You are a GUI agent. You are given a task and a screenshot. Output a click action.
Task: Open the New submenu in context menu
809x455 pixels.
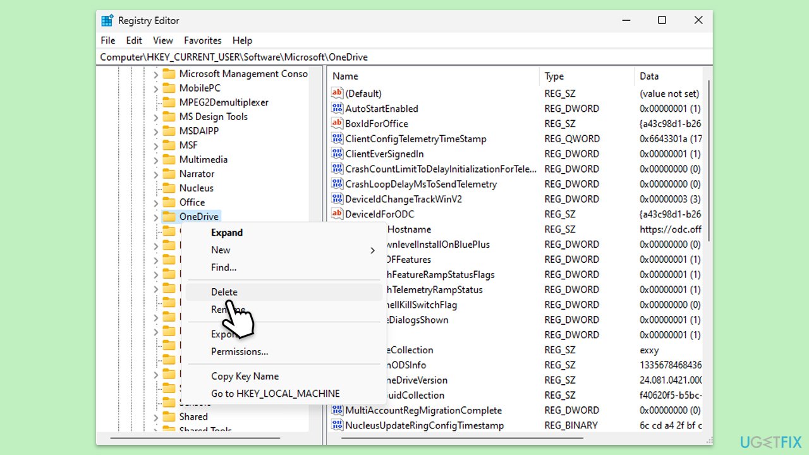tap(284, 250)
